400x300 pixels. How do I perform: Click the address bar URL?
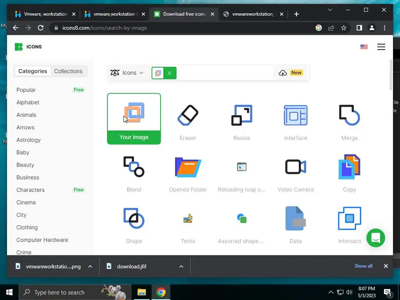(x=105, y=28)
